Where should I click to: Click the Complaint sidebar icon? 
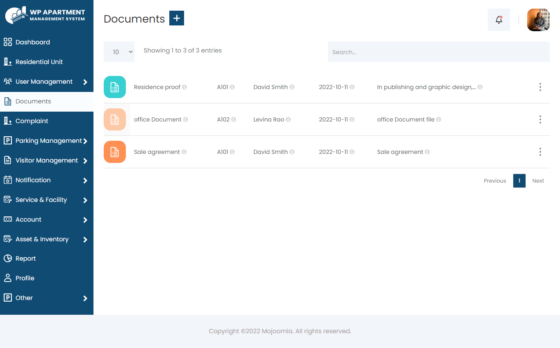coord(8,121)
